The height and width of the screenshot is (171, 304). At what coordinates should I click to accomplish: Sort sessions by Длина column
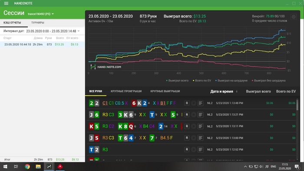[38, 38]
